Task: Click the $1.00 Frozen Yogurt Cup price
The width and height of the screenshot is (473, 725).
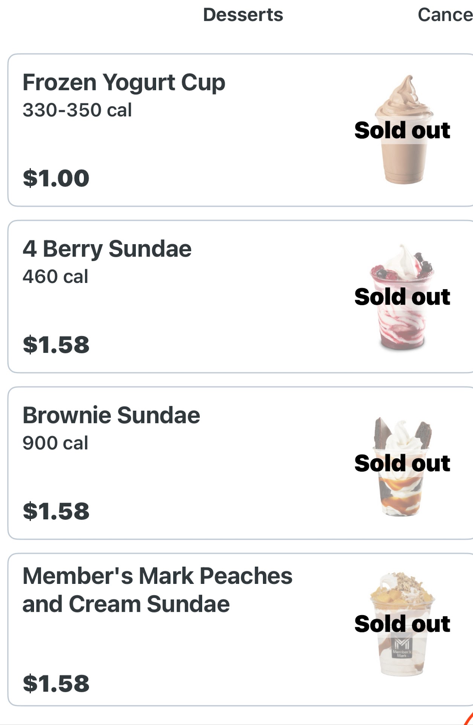Action: pos(56,178)
